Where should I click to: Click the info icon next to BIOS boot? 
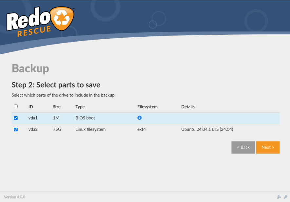[140, 118]
